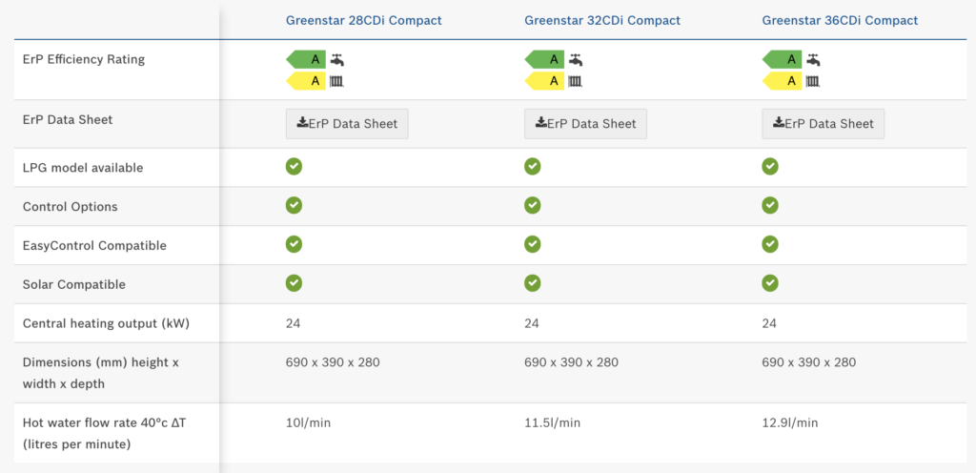Click the 'Solar Compatible' row label
The height and width of the screenshot is (473, 976).
[74, 284]
